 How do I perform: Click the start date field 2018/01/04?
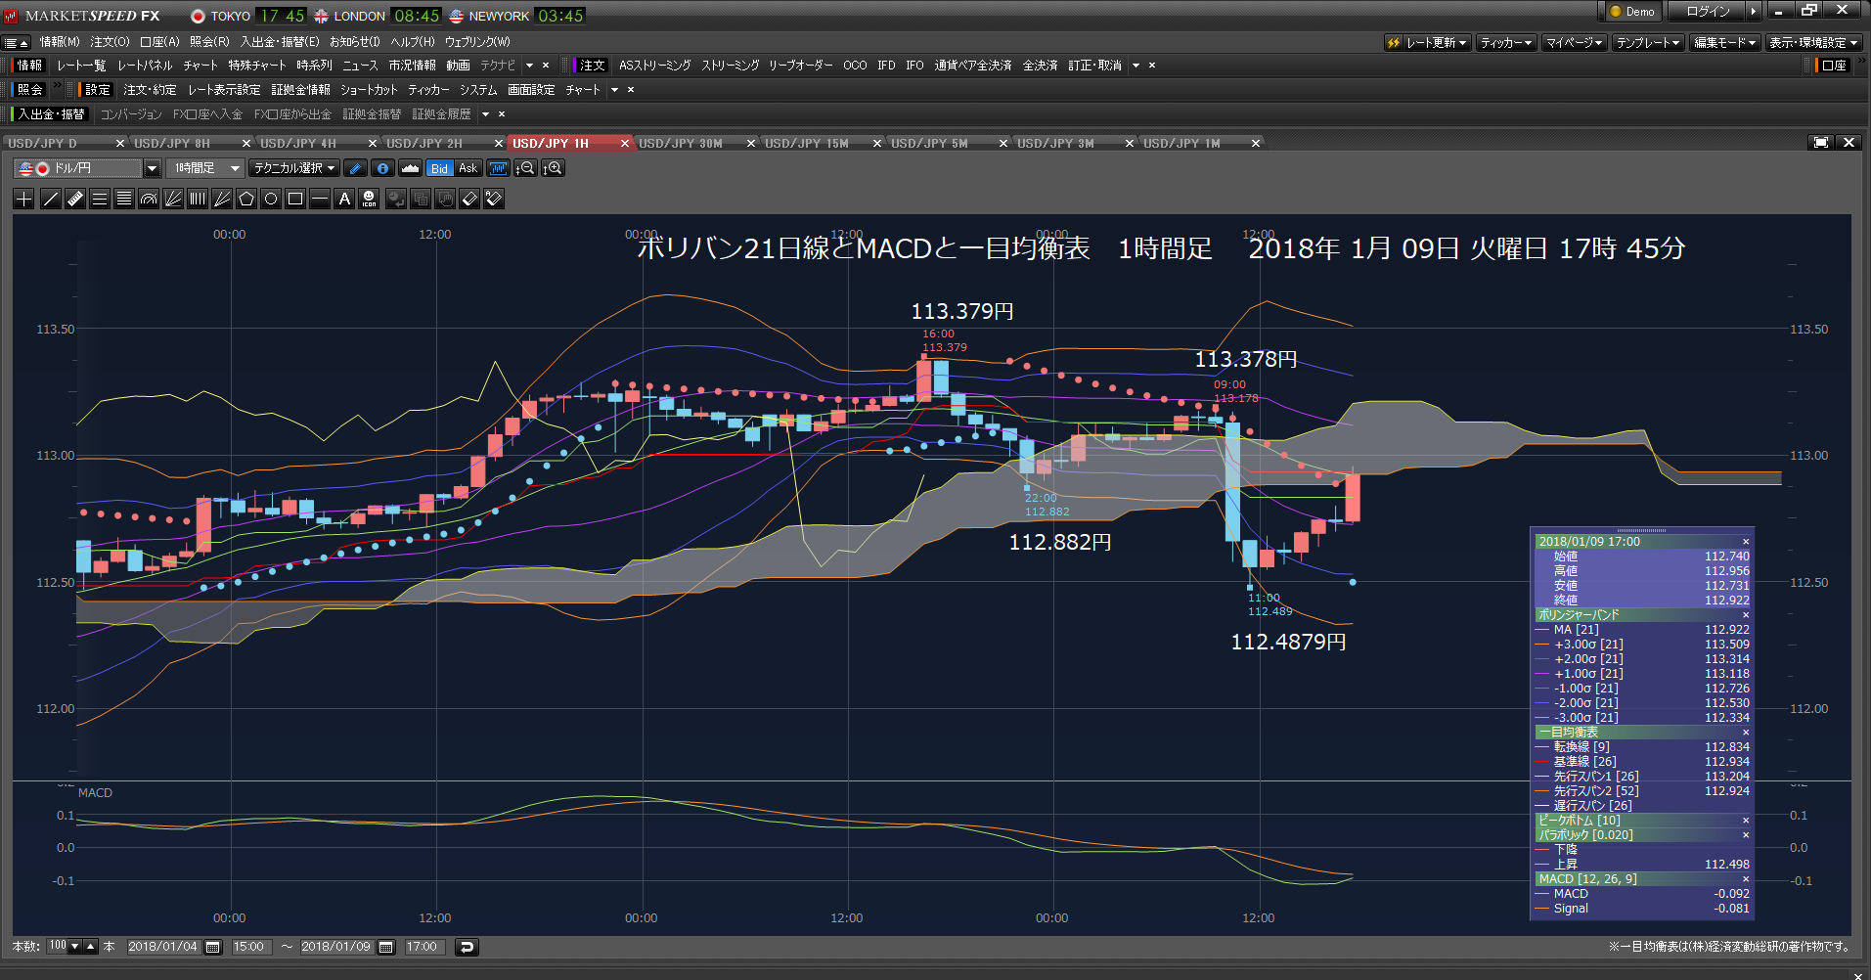(x=163, y=947)
